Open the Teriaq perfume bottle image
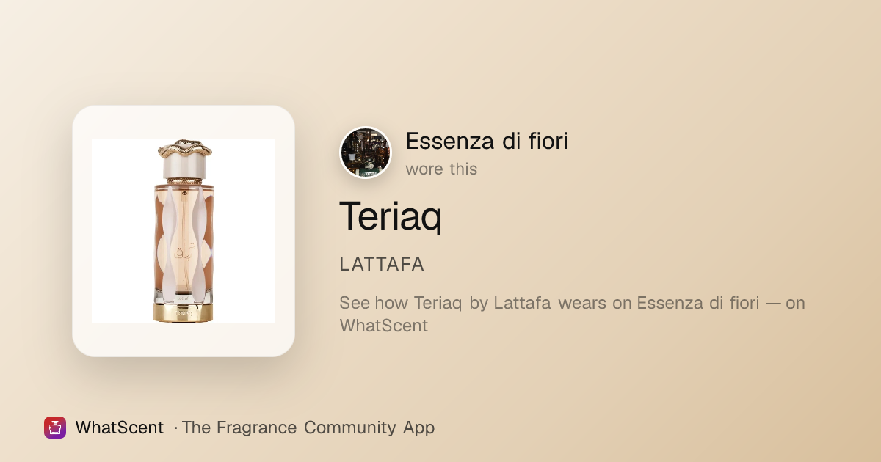This screenshot has height=462, width=881. pyautogui.click(x=184, y=231)
